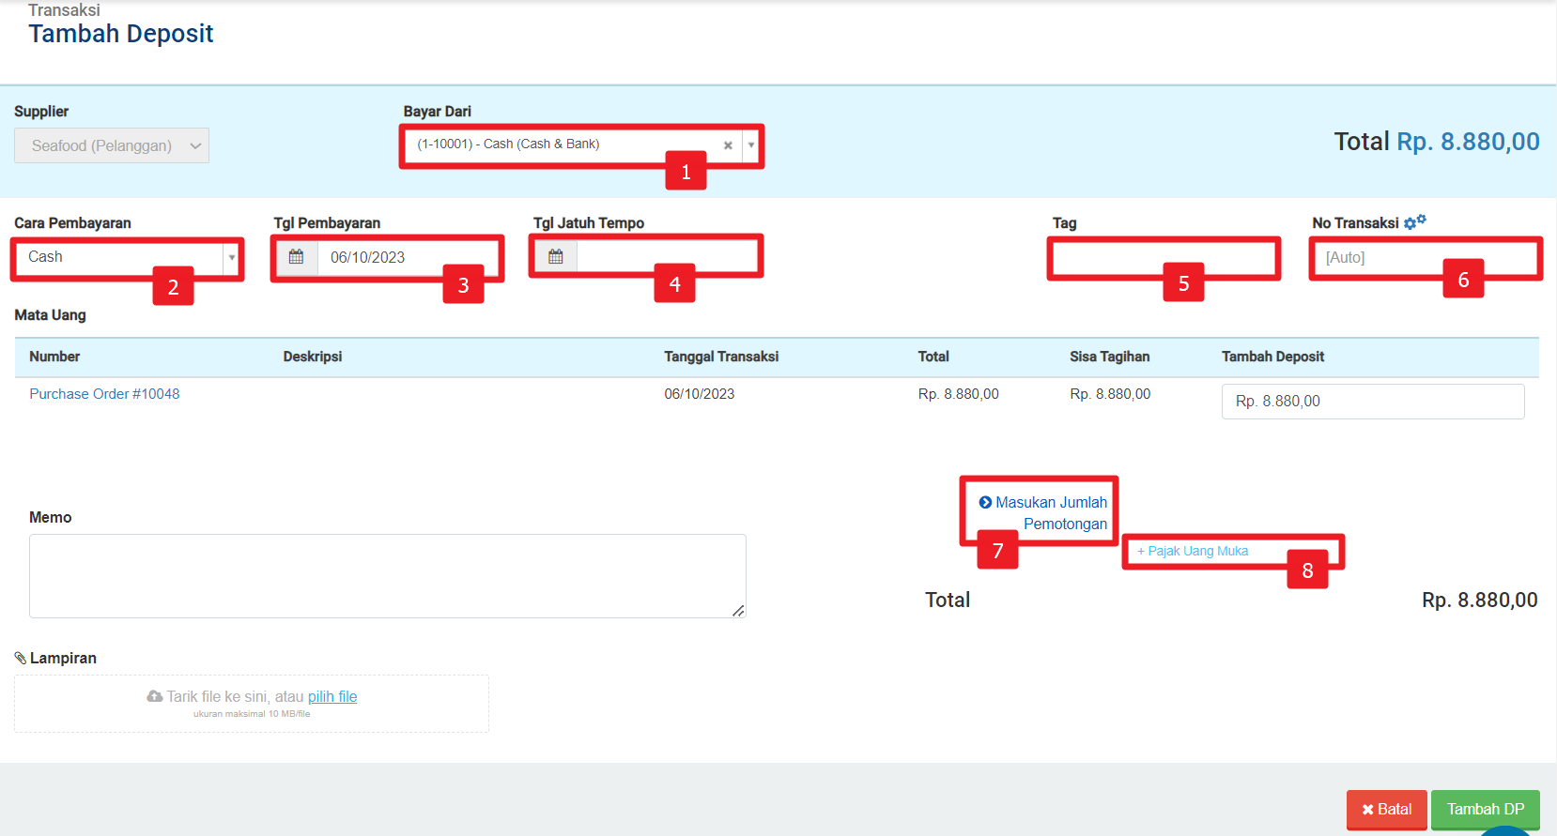This screenshot has width=1557, height=836.
Task: Click the file attachment drop zone
Action: 252,704
